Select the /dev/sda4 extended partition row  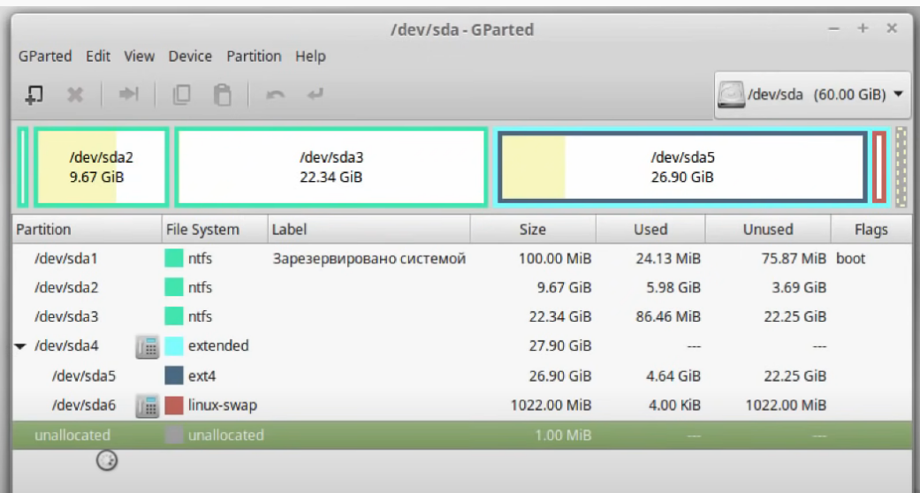pos(461,346)
